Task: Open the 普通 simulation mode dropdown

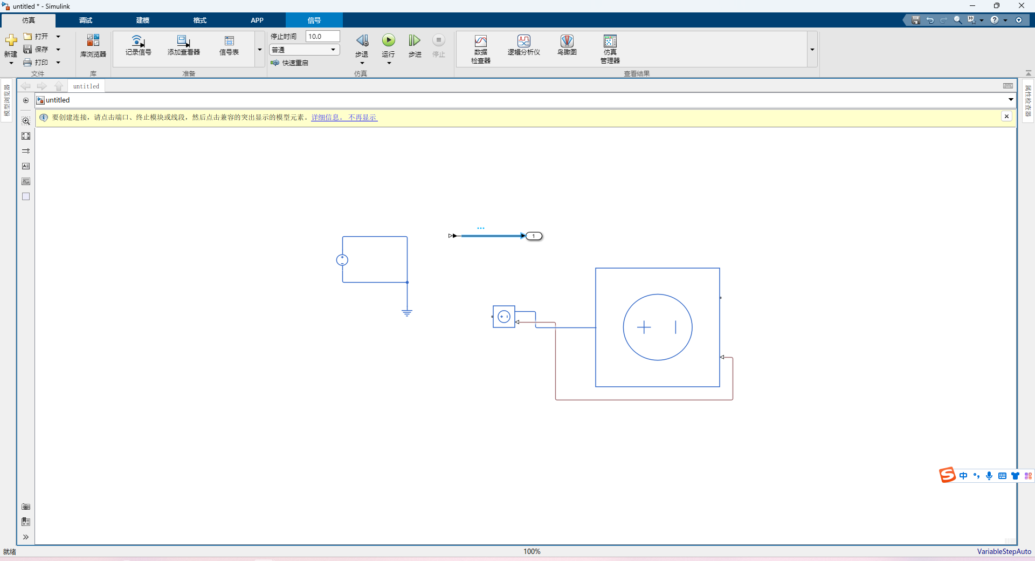Action: coord(305,50)
